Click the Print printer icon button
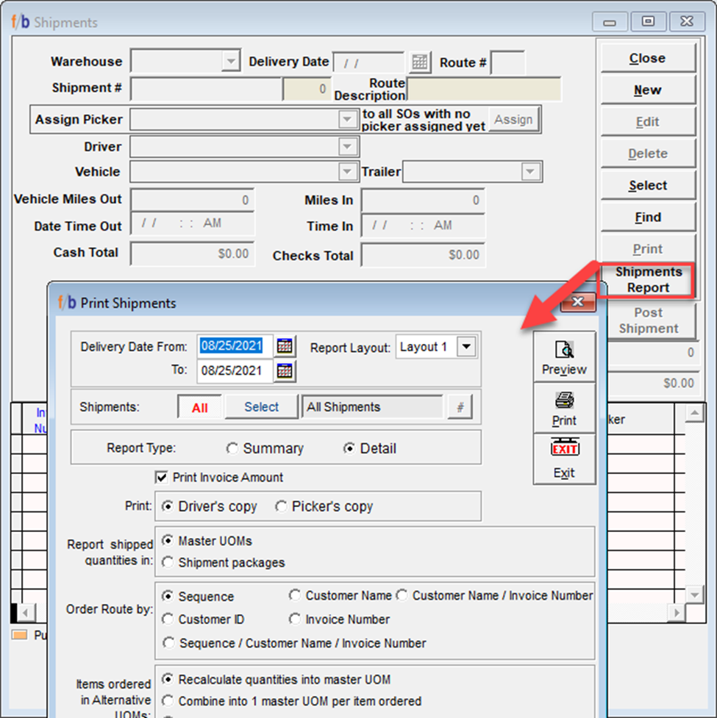The image size is (717, 718). [x=564, y=409]
